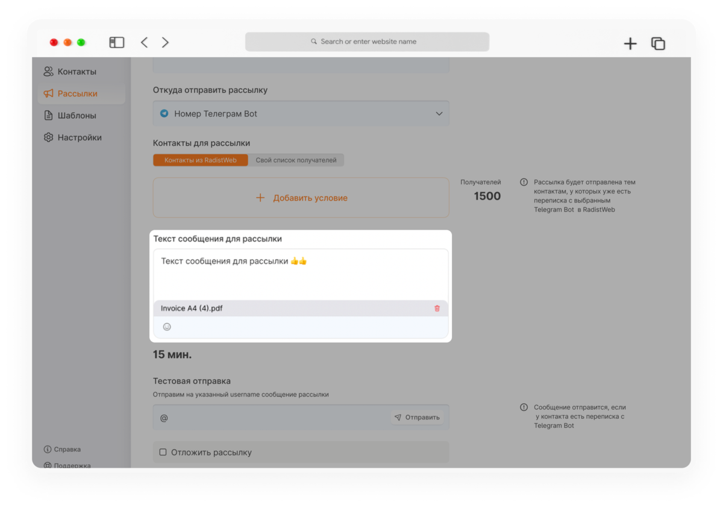723x508 pixels.
Task: Click the Отправить test send button
Action: point(417,417)
